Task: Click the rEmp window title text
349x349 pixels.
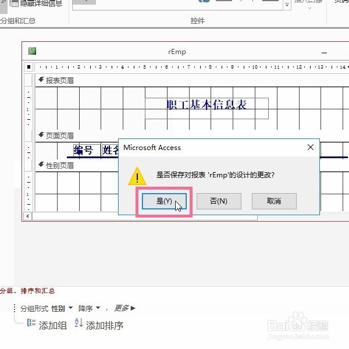Action: 177,52
